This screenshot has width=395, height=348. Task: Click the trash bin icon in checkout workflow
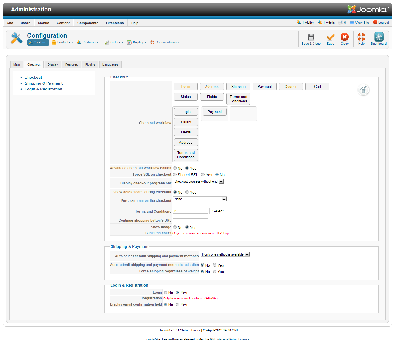click(363, 90)
